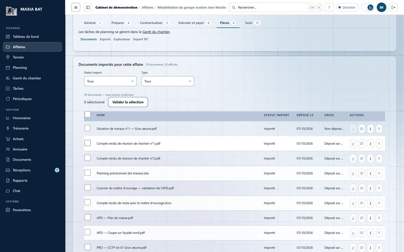Focus the Rechercher search field
Viewport: 404px width, 252px height.
pyautogui.click(x=275, y=8)
